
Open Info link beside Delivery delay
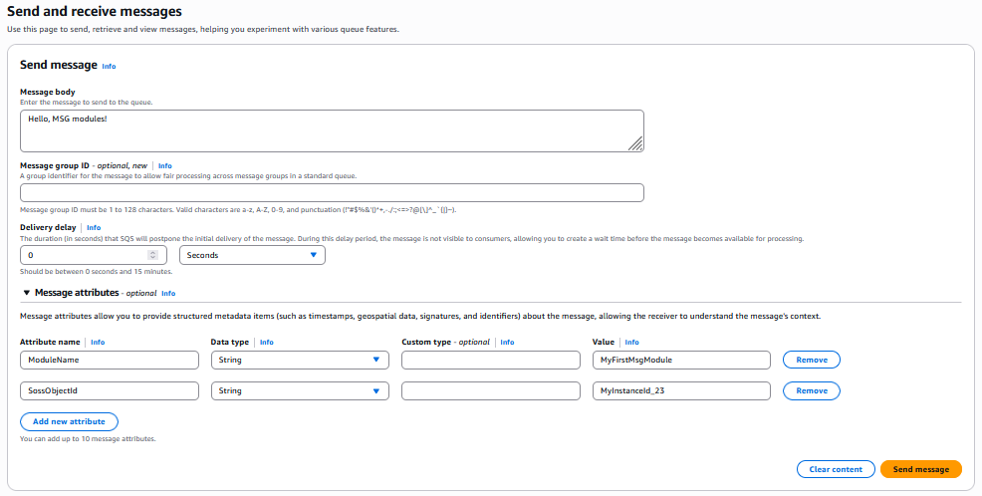click(x=94, y=228)
